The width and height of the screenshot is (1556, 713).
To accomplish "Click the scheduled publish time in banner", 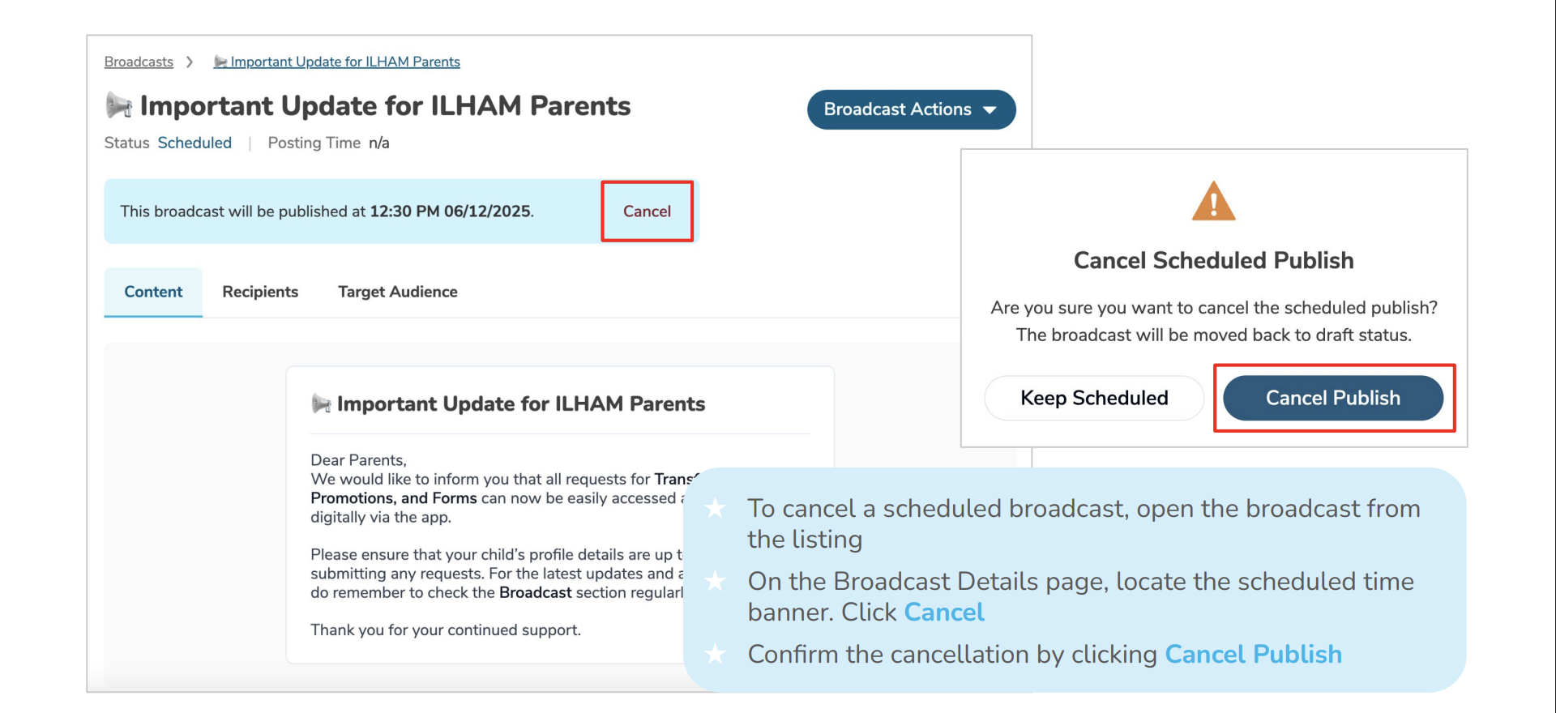I will [x=451, y=211].
